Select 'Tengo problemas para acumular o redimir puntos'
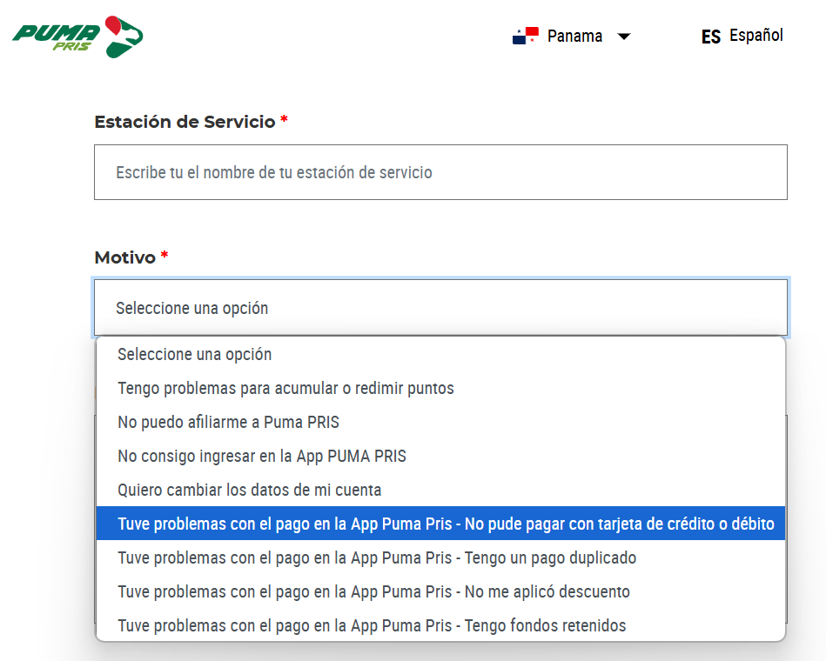Image resolution: width=826 pixels, height=661 pixels. (285, 389)
